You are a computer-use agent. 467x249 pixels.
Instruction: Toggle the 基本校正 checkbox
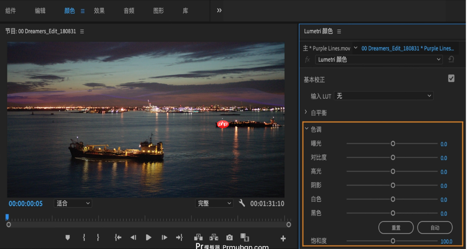tap(451, 79)
